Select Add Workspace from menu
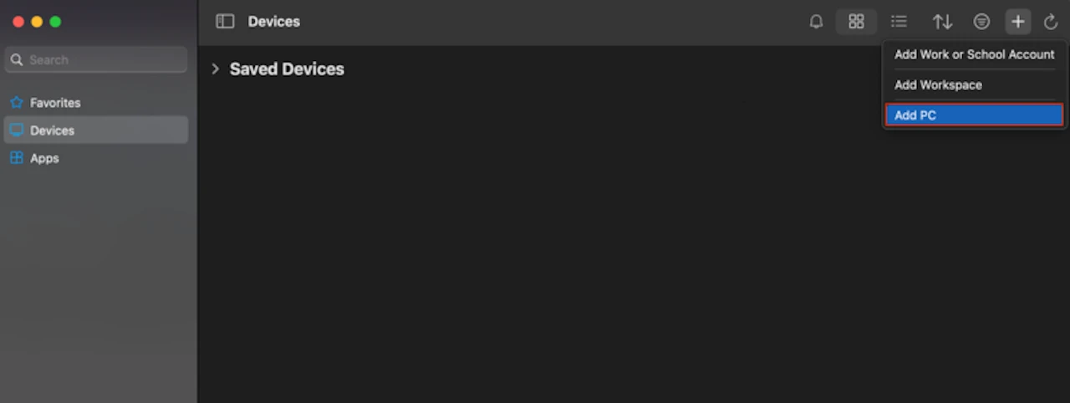The height and width of the screenshot is (403, 1070). click(x=938, y=84)
